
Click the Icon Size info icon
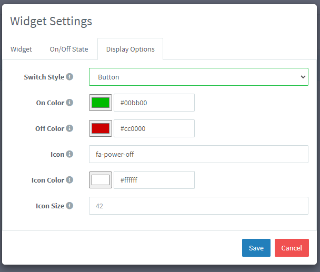pos(70,206)
